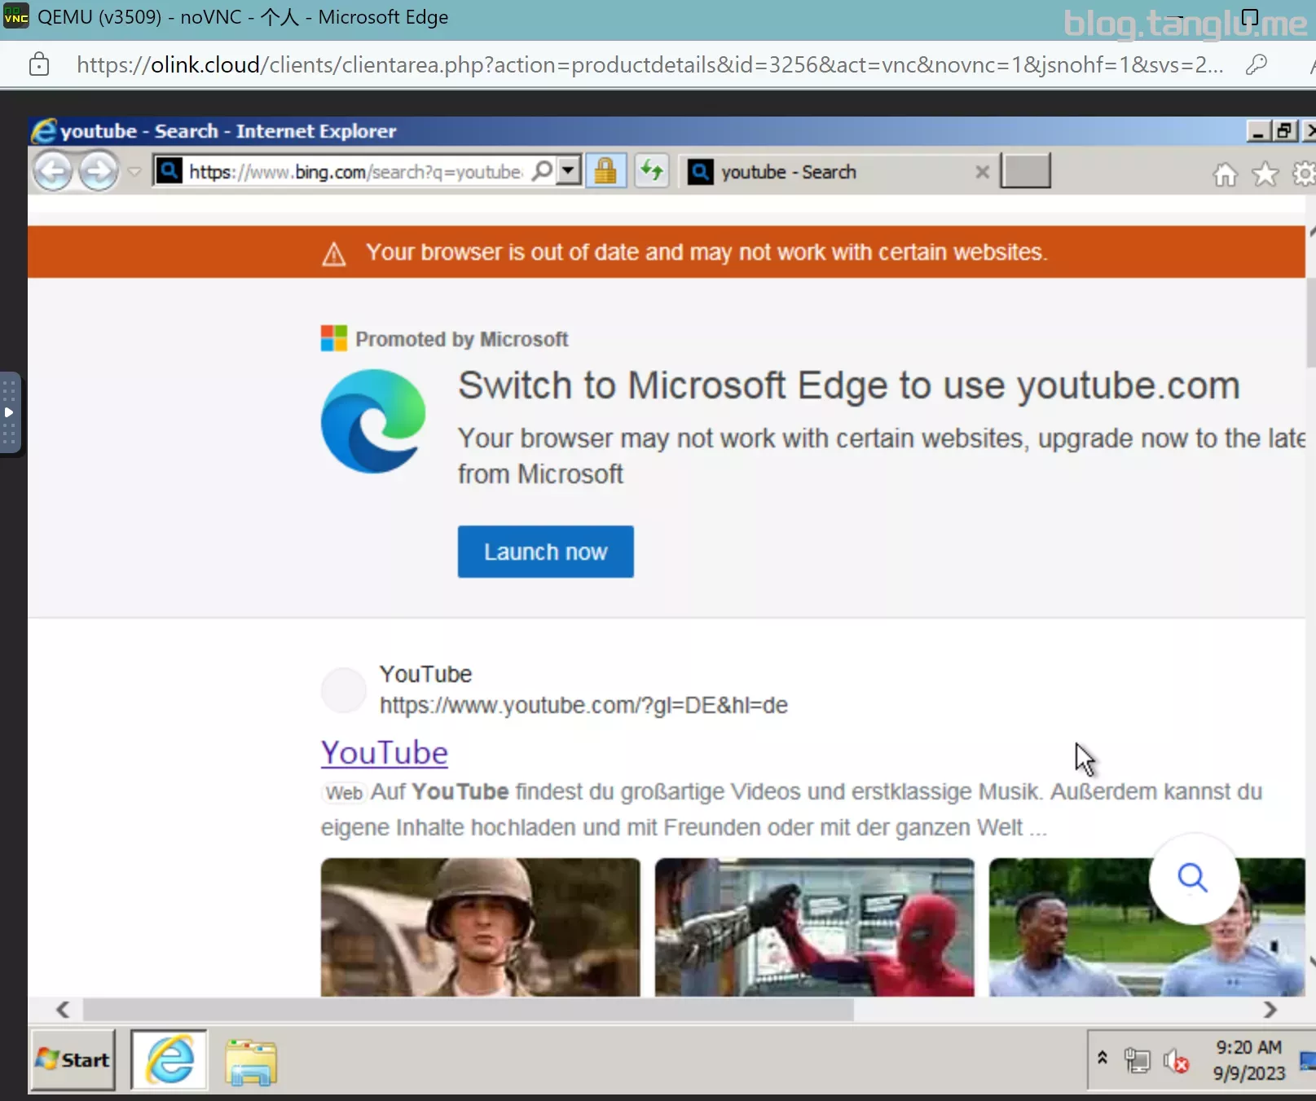
Task: View security report via padlock icon
Action: point(605,171)
